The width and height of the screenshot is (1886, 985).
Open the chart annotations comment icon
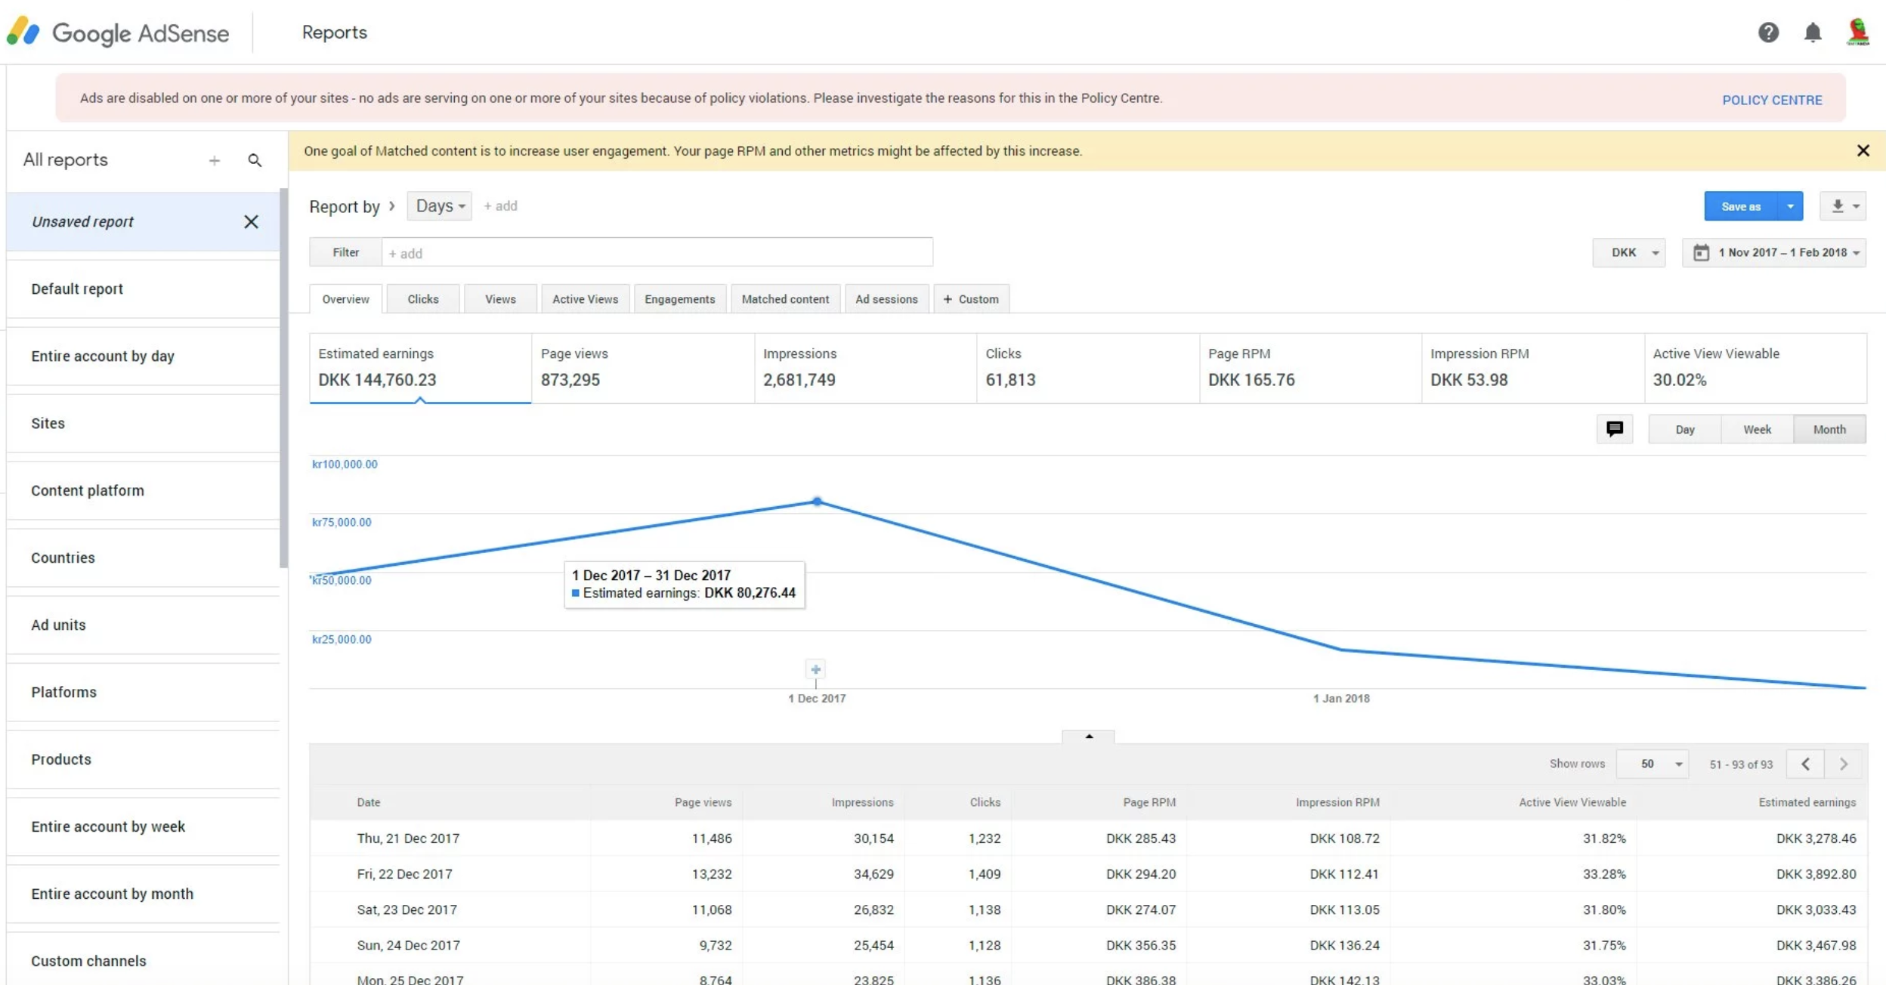[1615, 429]
